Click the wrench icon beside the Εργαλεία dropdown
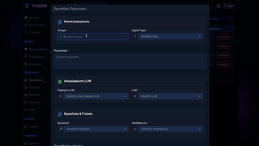 [61, 129]
